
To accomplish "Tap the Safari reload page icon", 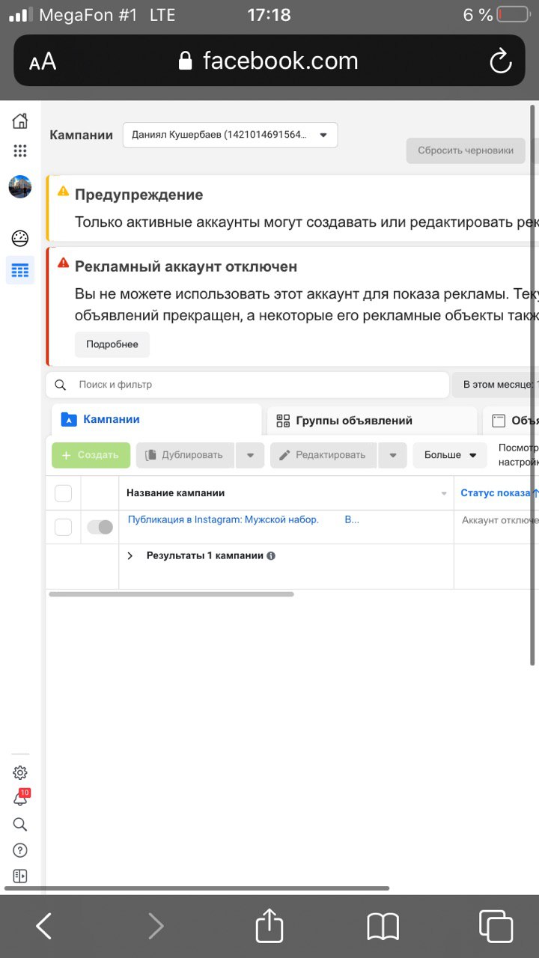I will pos(500,61).
